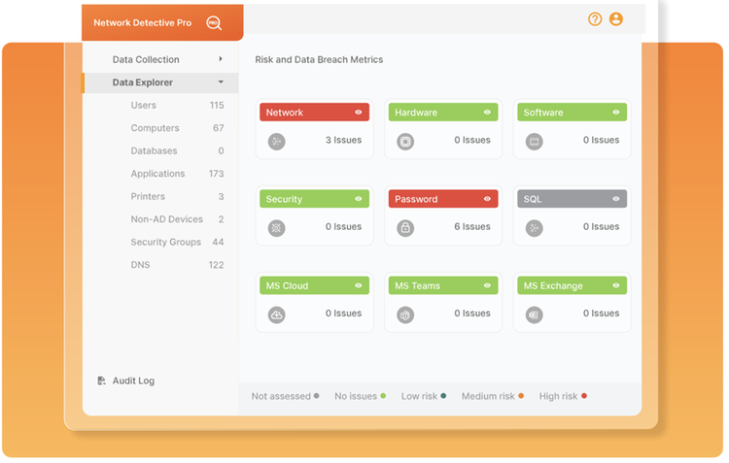Toggle the eye icon on SQL card
Screen dimensions: 729x463
pos(616,199)
